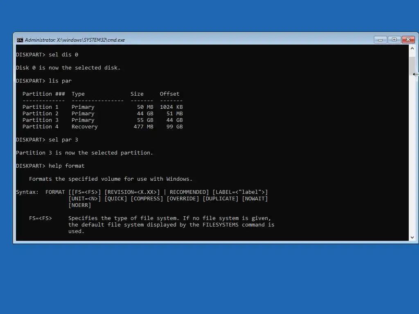419x314 pixels.
Task: Open the cmd.exe system menu icon
Action: point(20,40)
